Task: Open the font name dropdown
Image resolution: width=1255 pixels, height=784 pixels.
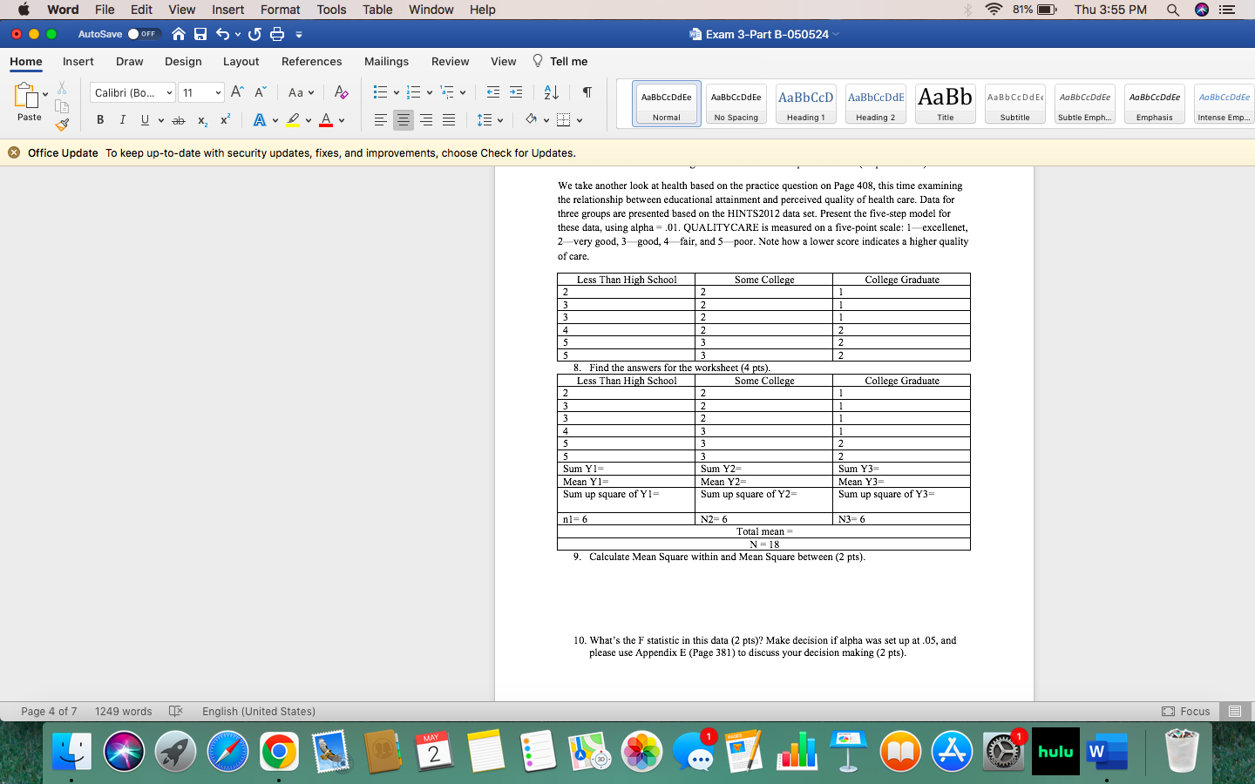Action: 170,92
